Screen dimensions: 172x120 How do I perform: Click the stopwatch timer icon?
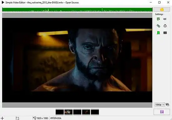tap(165, 26)
